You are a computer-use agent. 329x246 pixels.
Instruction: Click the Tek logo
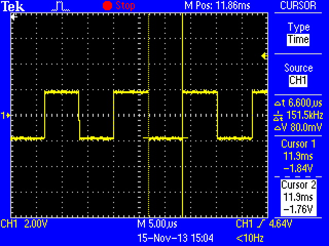(13, 6)
